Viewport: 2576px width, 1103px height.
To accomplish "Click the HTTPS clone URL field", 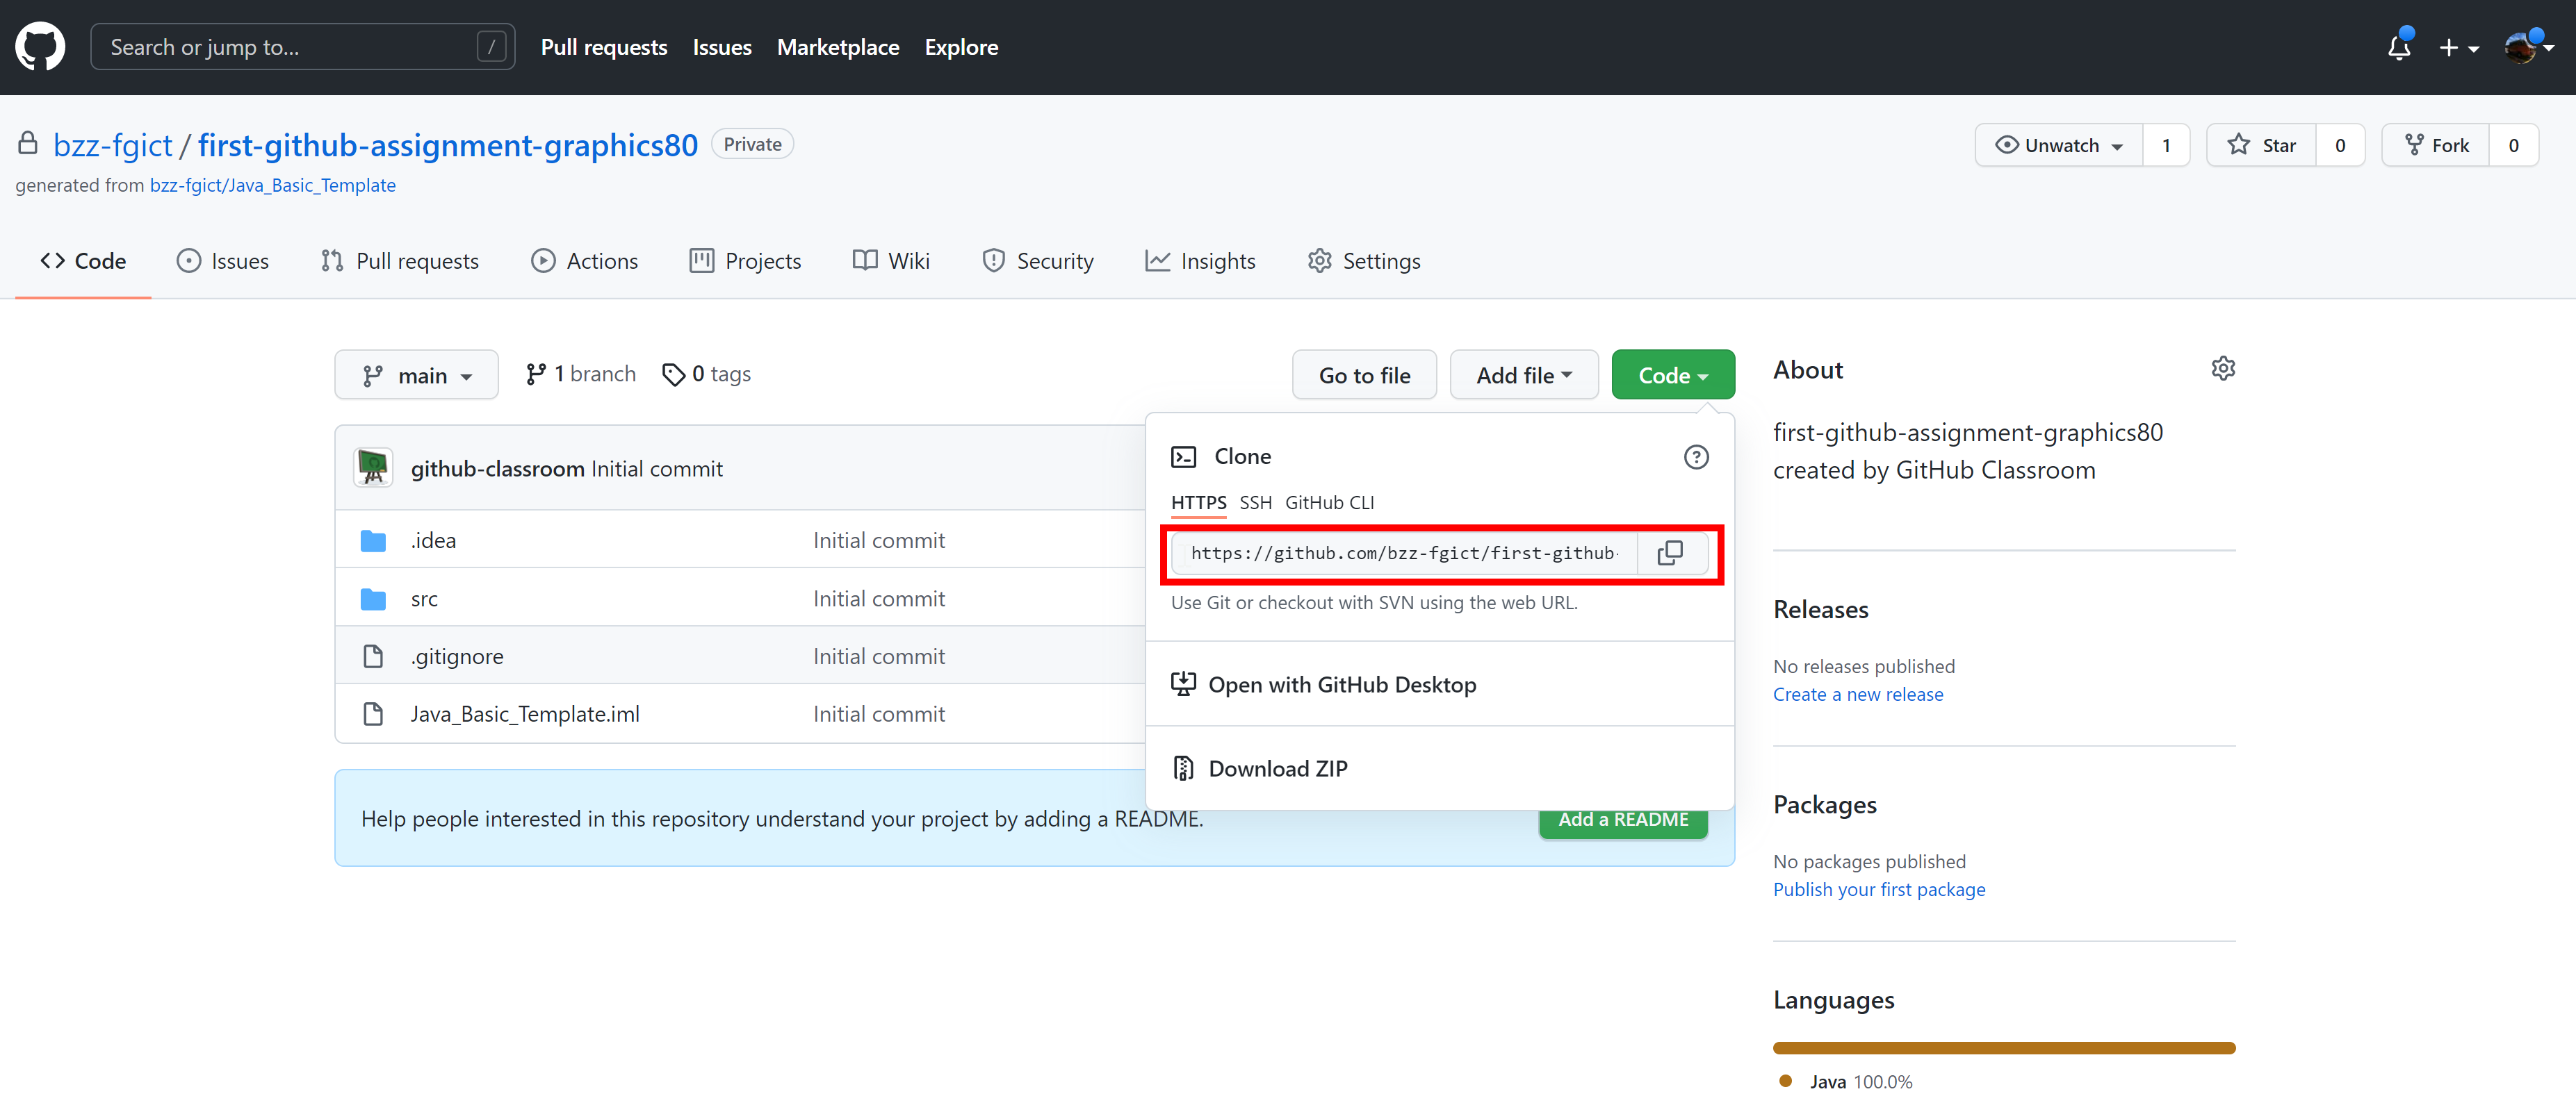I will coord(1404,552).
